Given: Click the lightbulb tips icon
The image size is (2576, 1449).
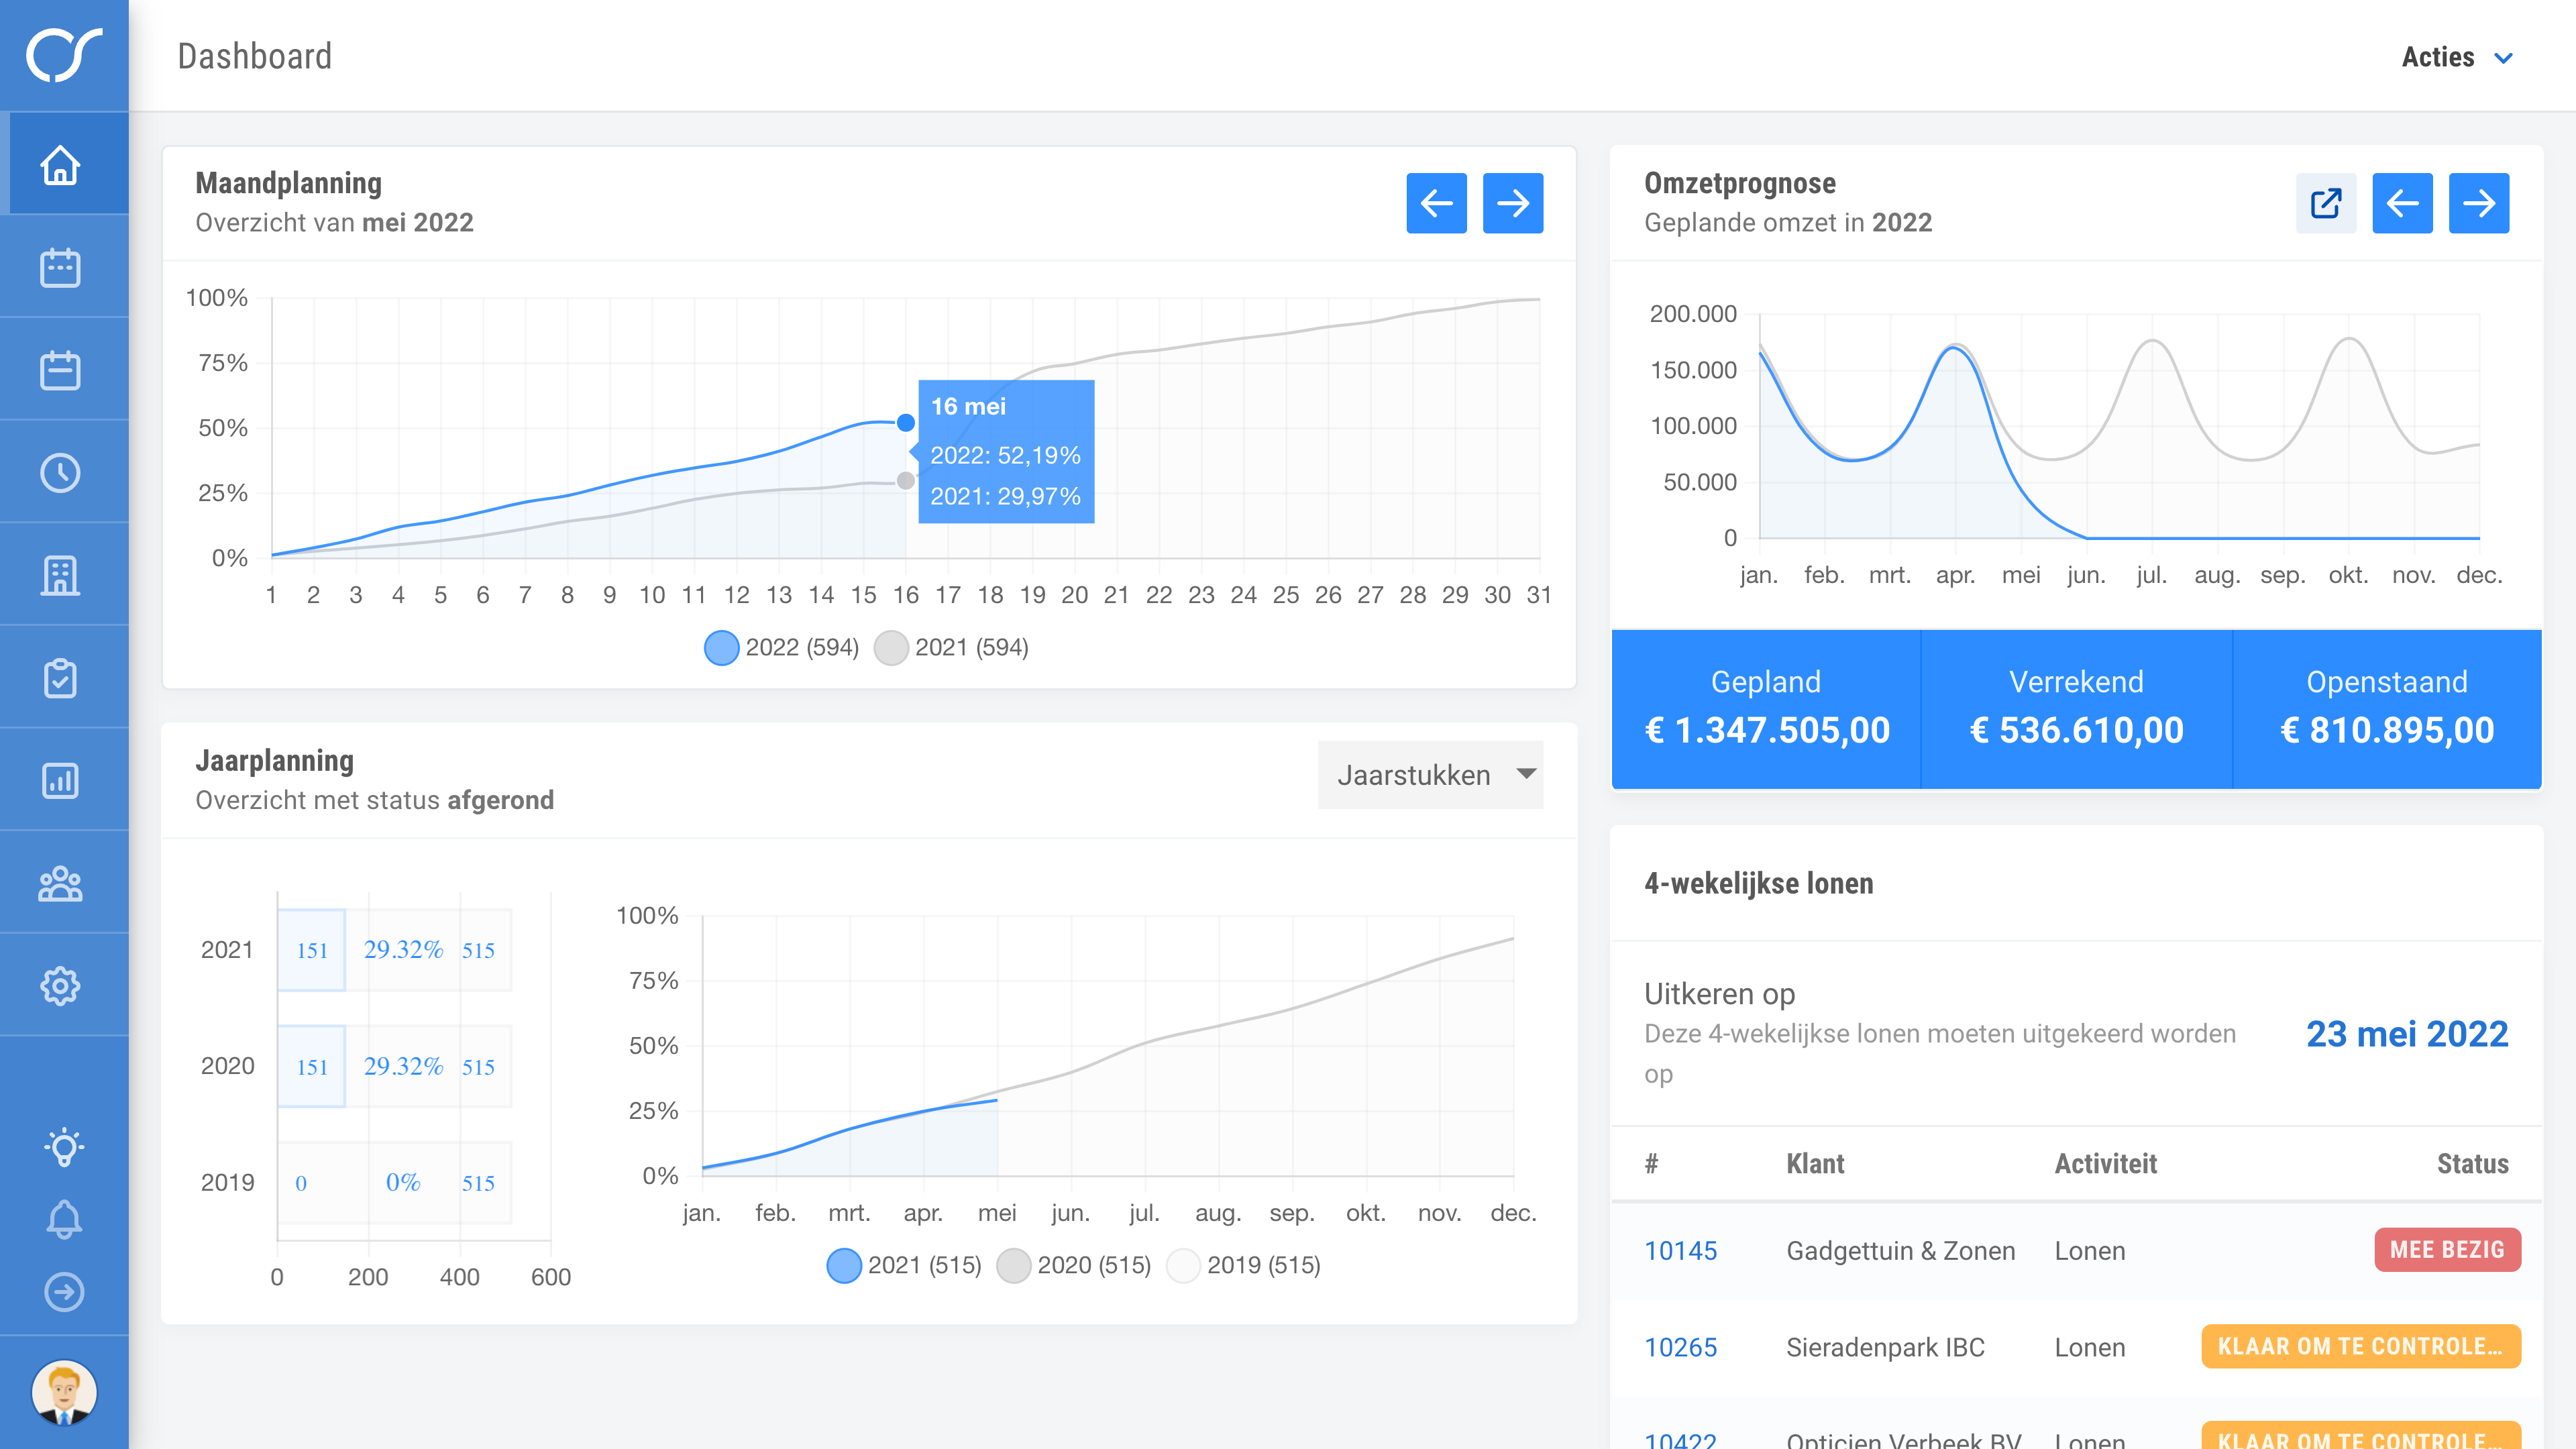Looking at the screenshot, I should tap(64, 1146).
